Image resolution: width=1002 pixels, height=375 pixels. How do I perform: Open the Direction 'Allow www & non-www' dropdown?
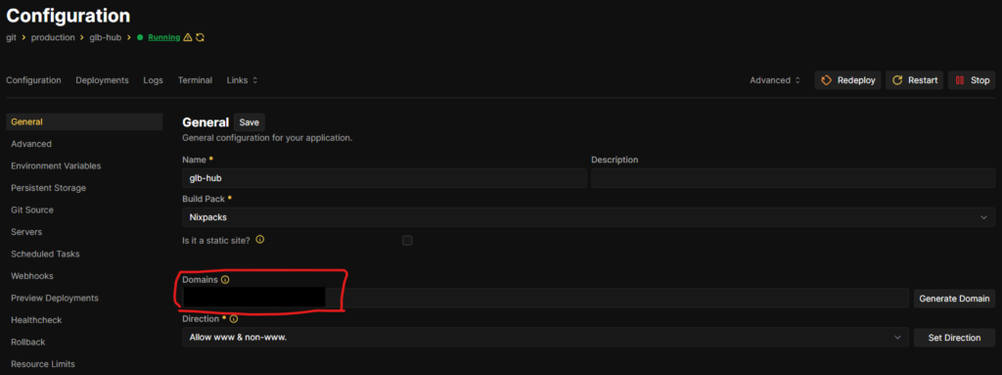coord(545,337)
